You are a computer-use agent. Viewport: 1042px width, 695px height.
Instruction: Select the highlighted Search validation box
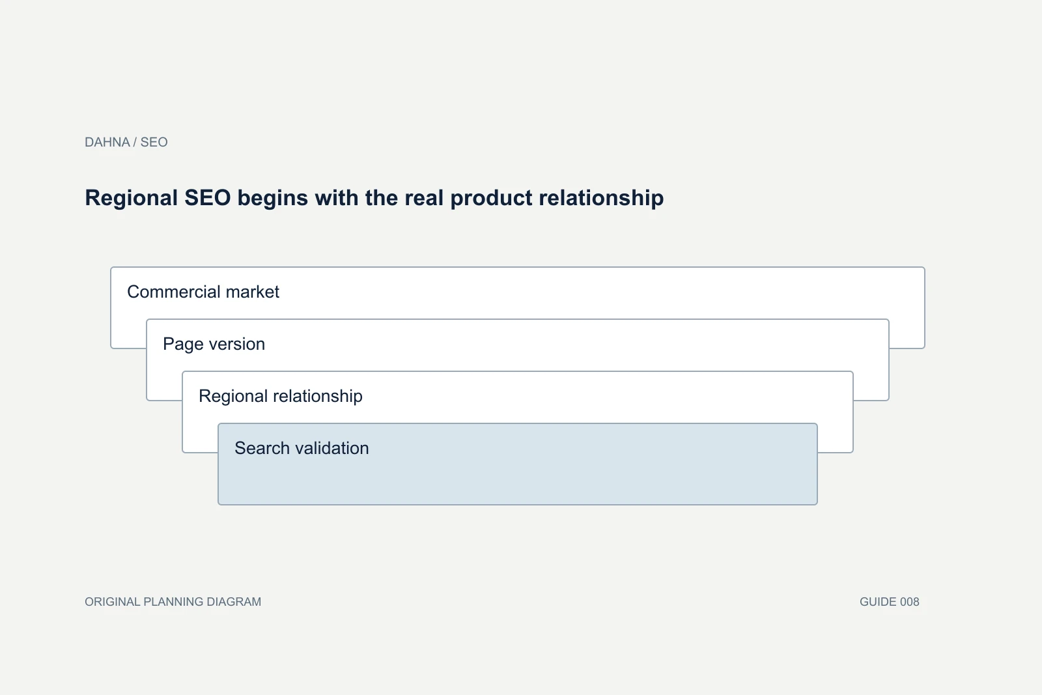(518, 464)
